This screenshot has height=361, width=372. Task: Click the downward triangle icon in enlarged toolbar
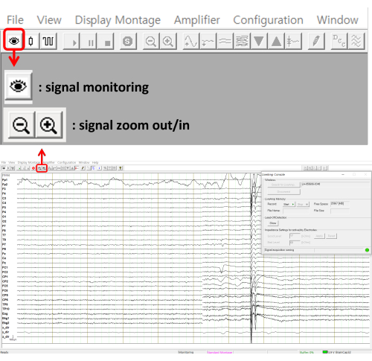(258, 41)
